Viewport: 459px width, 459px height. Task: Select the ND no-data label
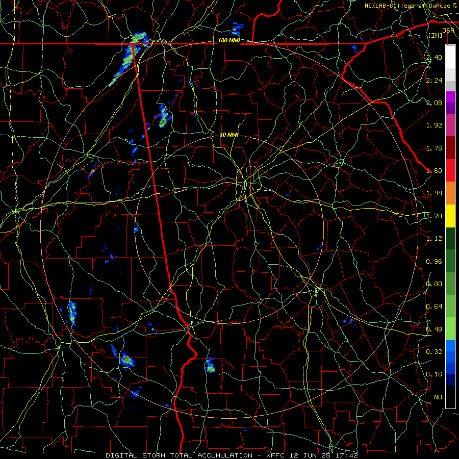click(438, 397)
